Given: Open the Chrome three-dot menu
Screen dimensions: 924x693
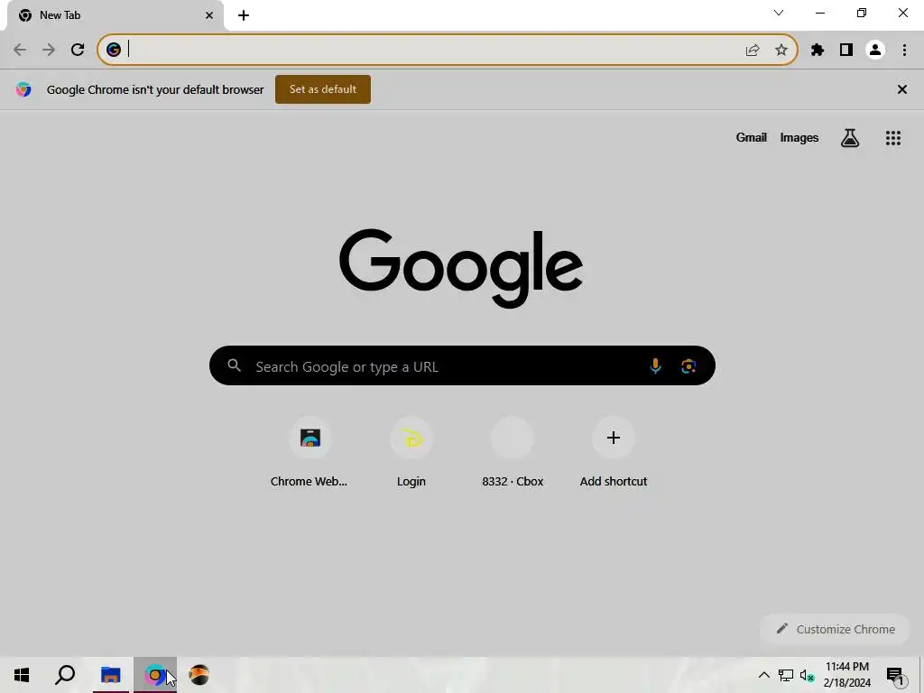Looking at the screenshot, I should point(904,51).
